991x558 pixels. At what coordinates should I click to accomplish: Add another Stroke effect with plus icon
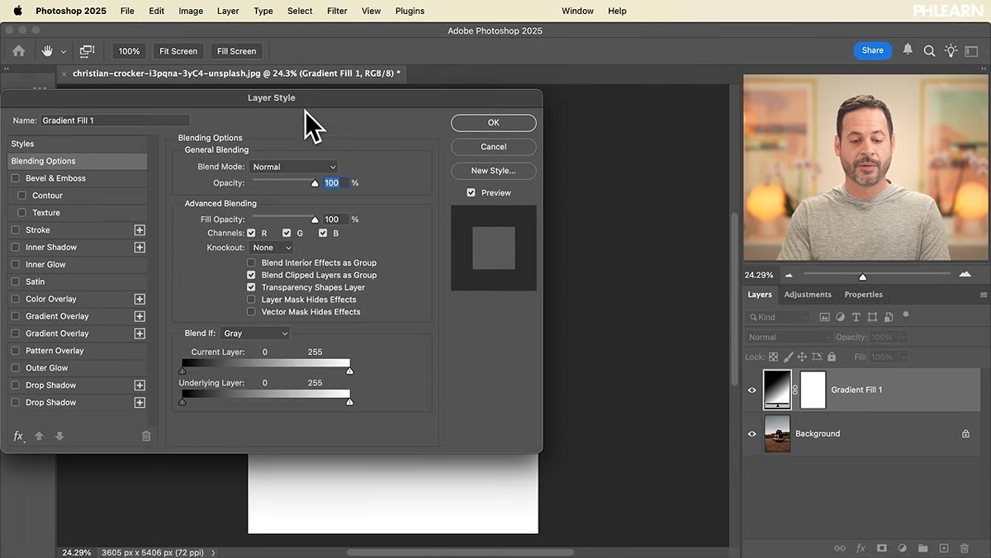coord(140,230)
